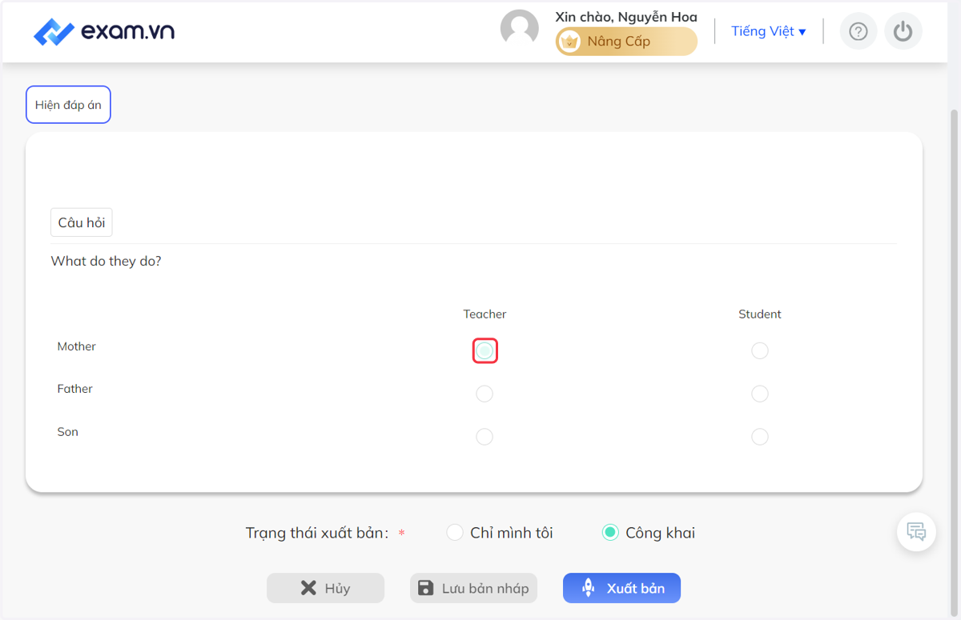Screen dimensions: 961x620
Task: Click the Father row label
Action: pyautogui.click(x=74, y=389)
